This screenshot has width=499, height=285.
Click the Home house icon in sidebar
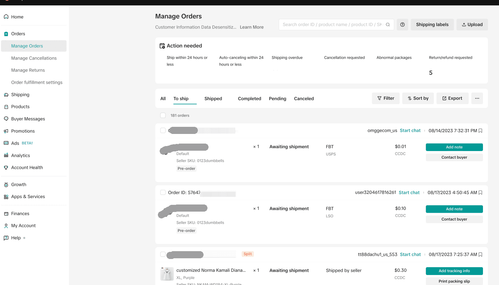coord(6,17)
